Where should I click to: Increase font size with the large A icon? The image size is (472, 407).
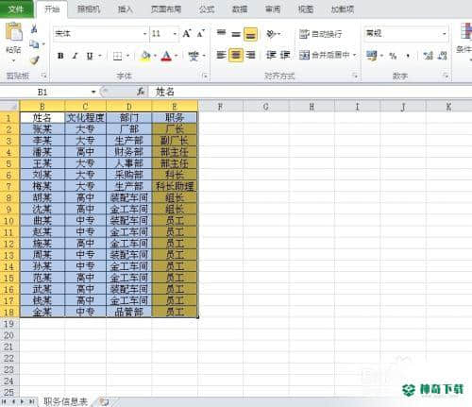(x=187, y=33)
